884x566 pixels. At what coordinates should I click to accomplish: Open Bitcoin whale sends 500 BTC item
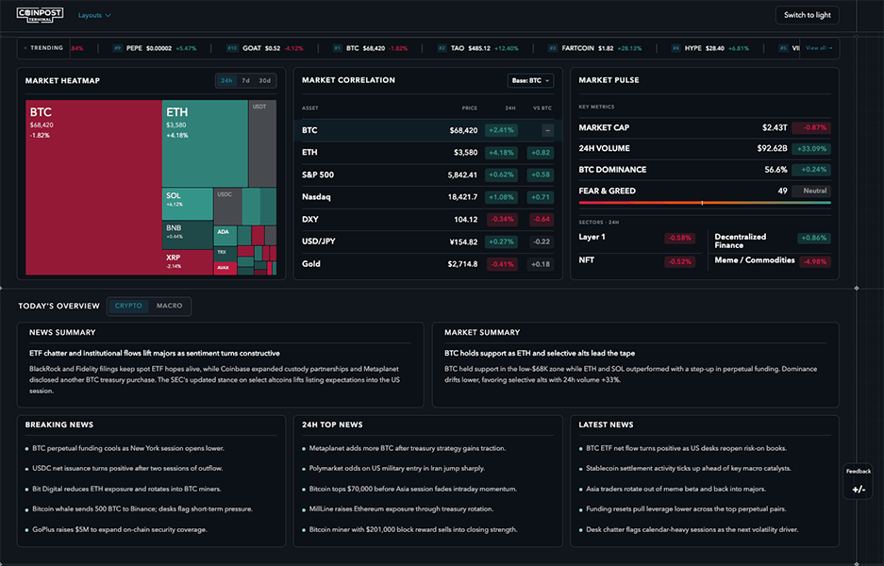coord(142,509)
